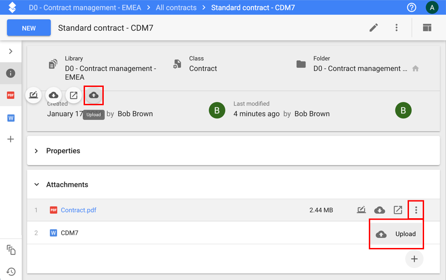Annotate Contract.pdf via row edit icon

click(361, 210)
